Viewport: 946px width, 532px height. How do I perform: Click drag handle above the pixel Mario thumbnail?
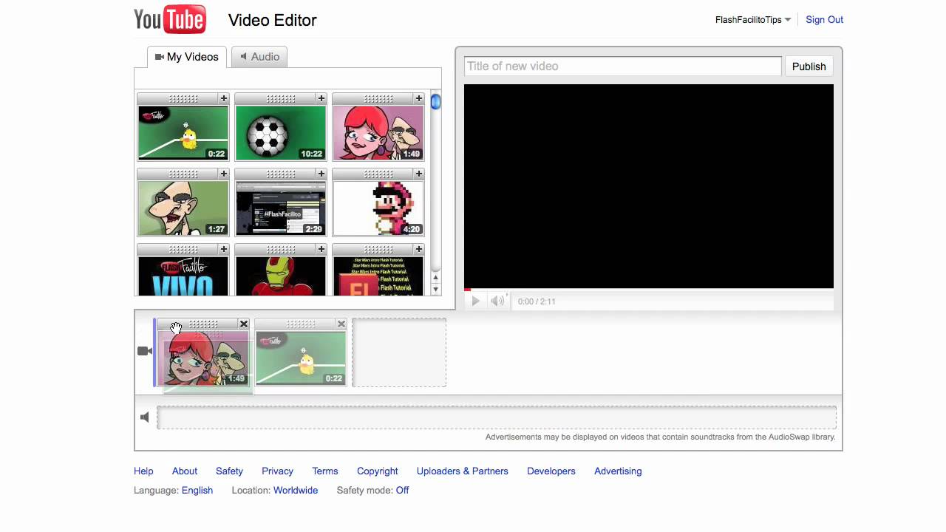378,174
